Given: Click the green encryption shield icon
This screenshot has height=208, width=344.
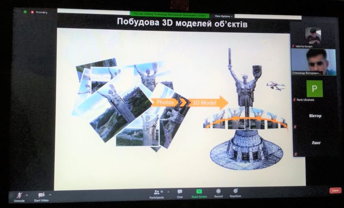Looking at the screenshot, I should [x=25, y=12].
